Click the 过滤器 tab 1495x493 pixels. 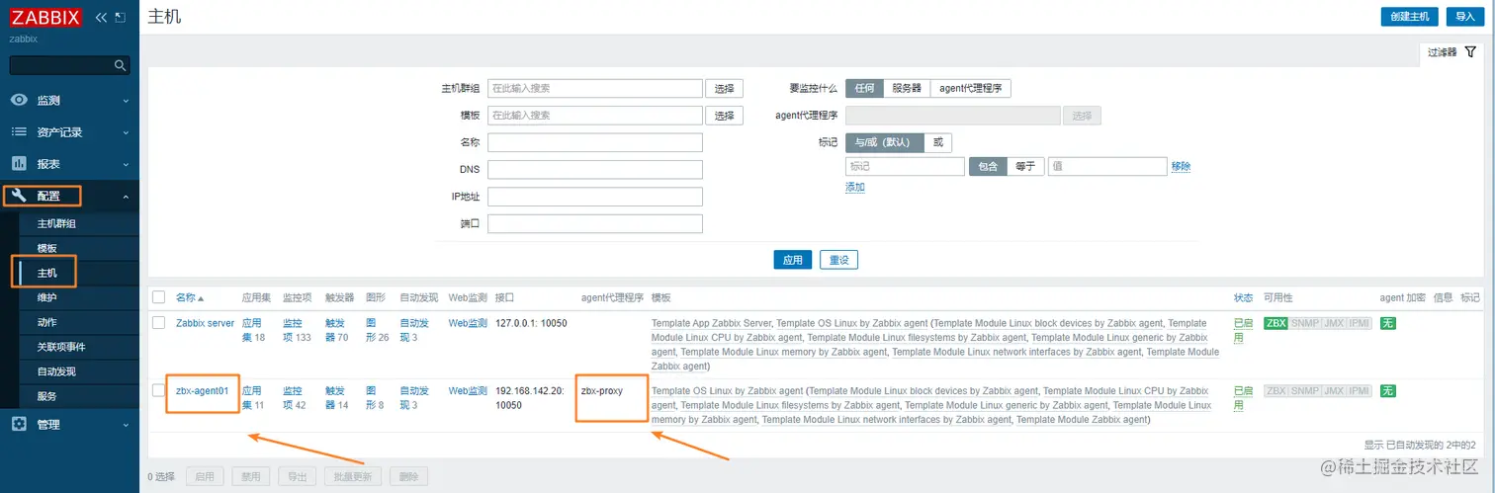(x=1451, y=52)
